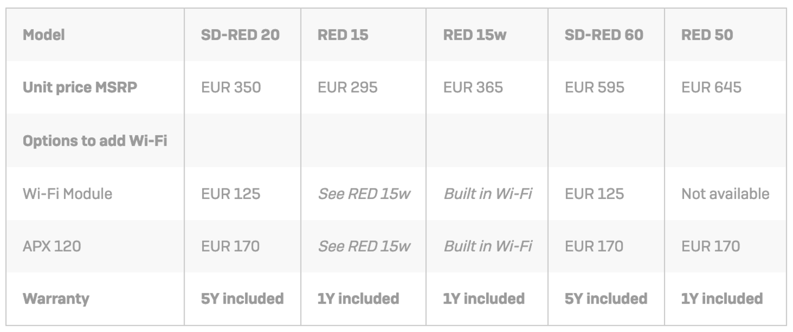Click the EUR 295 price cell
Screen dimensions: 793x332
[348, 87]
